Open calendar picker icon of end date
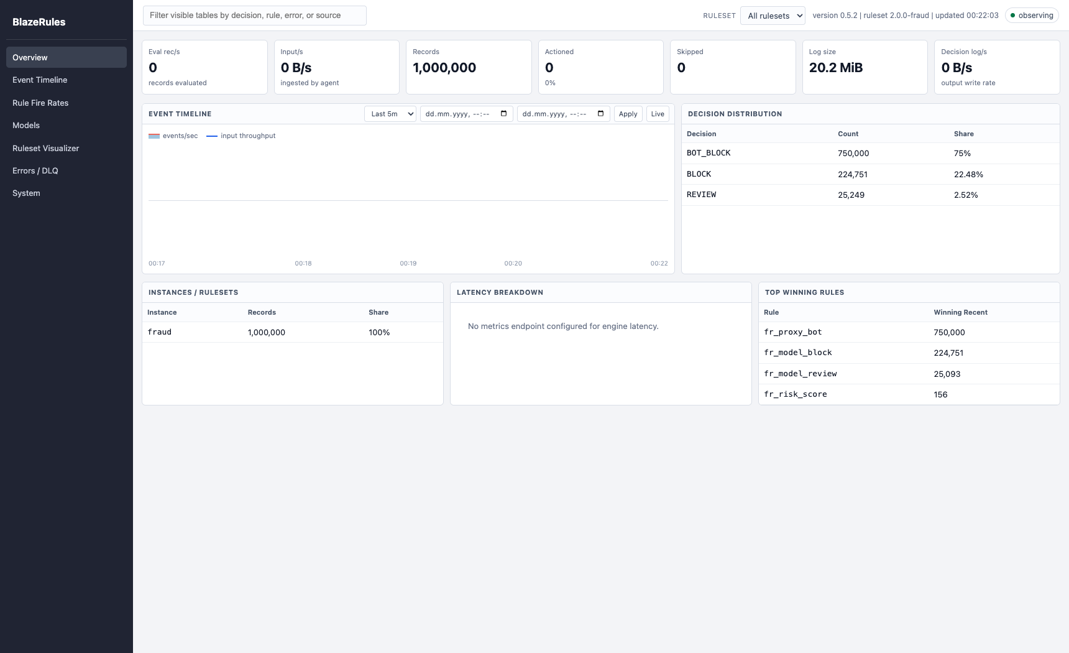 coord(600,114)
